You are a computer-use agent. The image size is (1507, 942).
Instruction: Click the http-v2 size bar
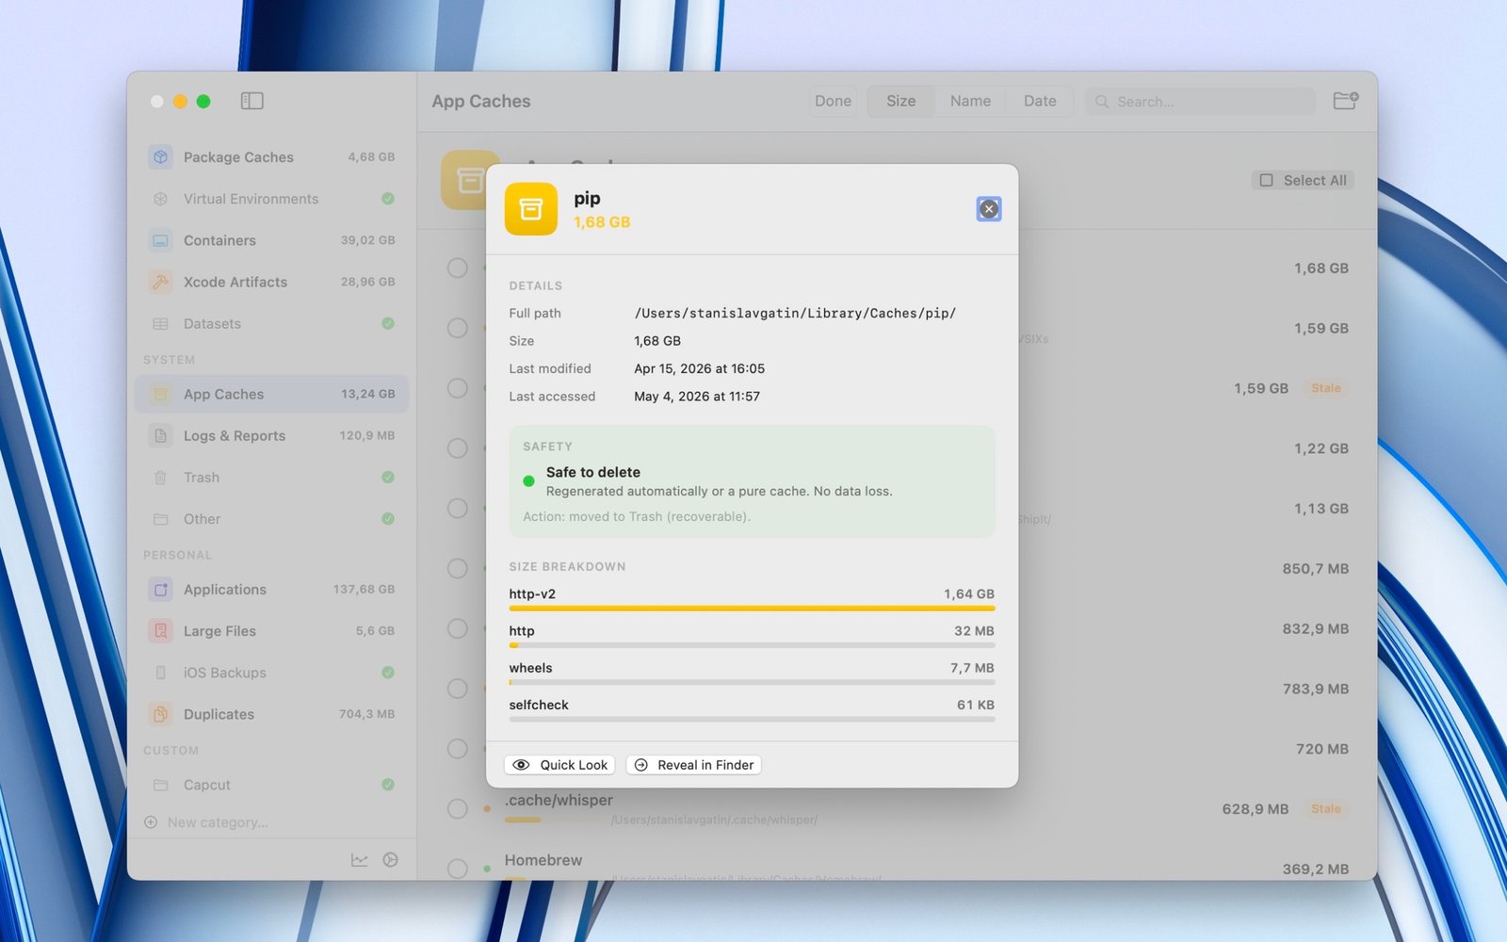pos(752,609)
